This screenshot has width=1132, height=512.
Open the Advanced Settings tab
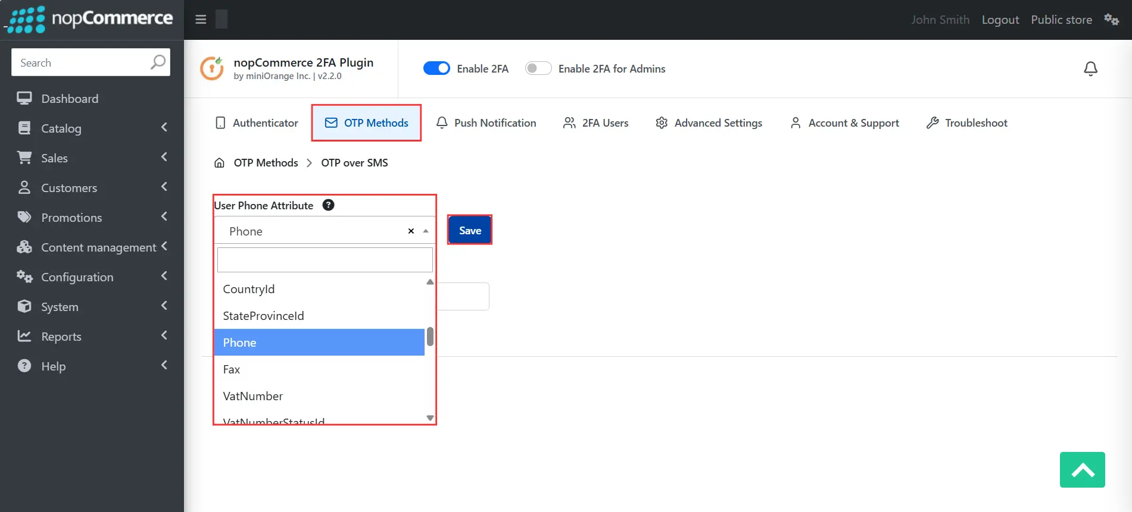point(709,123)
